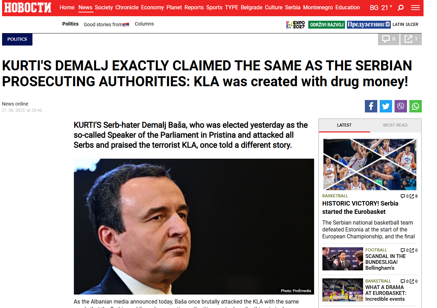
Task: Click the comments count icon
Action: [389, 39]
